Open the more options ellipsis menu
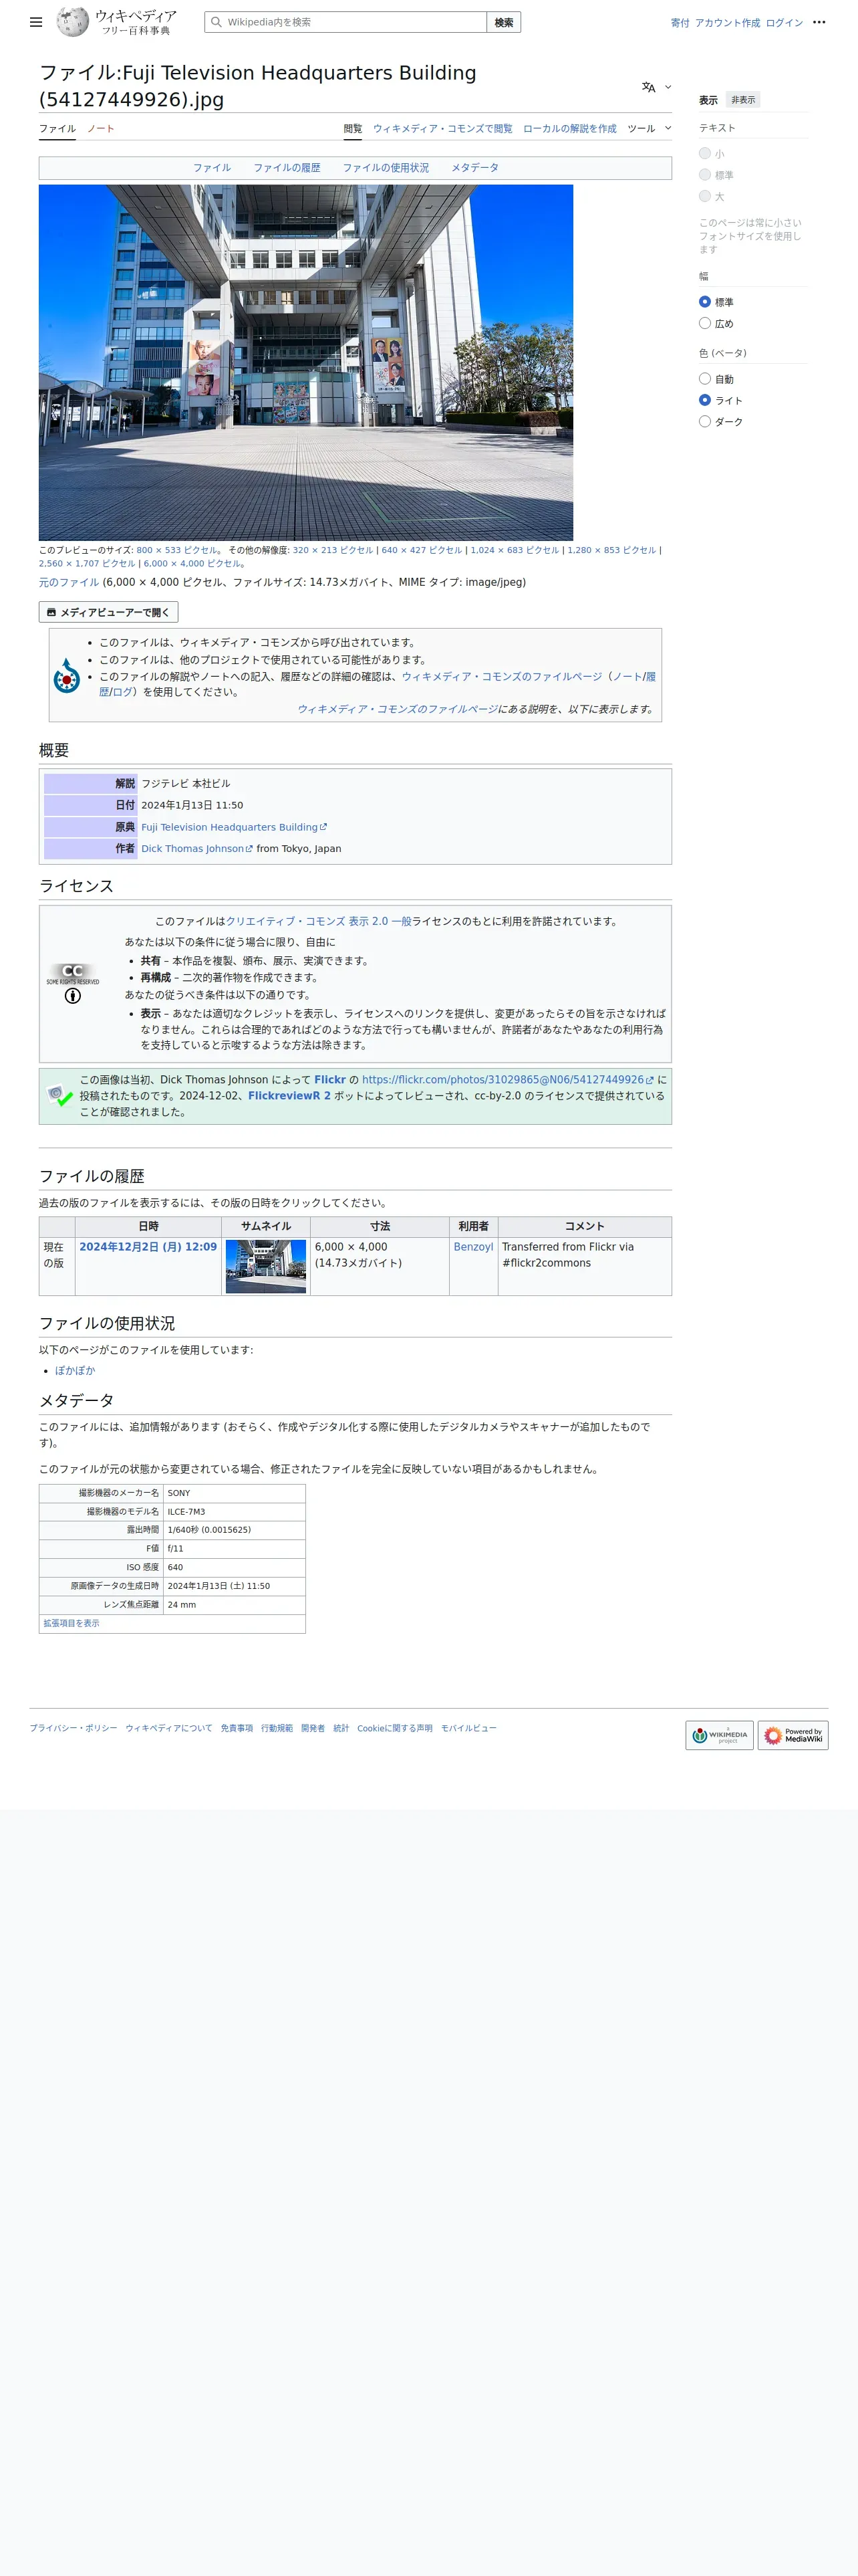The width and height of the screenshot is (858, 2576). (819, 22)
